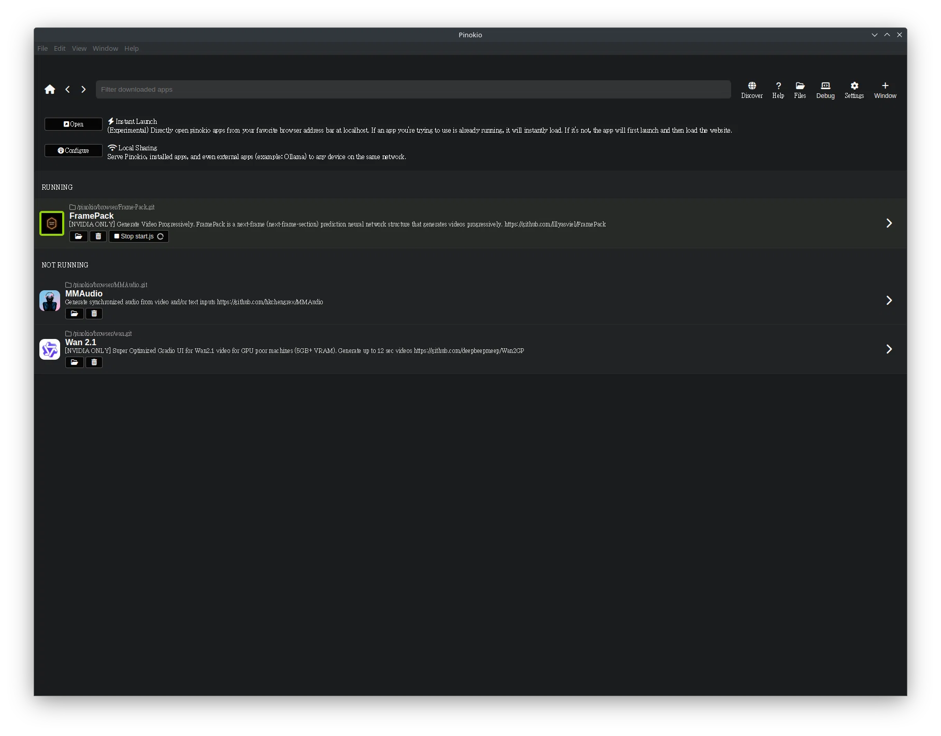941x736 pixels.
Task: Click the Wan 2.1 app icon
Action: (50, 349)
